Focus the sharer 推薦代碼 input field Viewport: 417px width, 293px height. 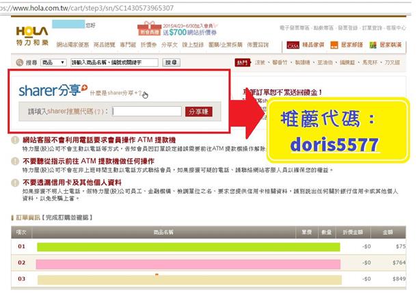(x=147, y=112)
